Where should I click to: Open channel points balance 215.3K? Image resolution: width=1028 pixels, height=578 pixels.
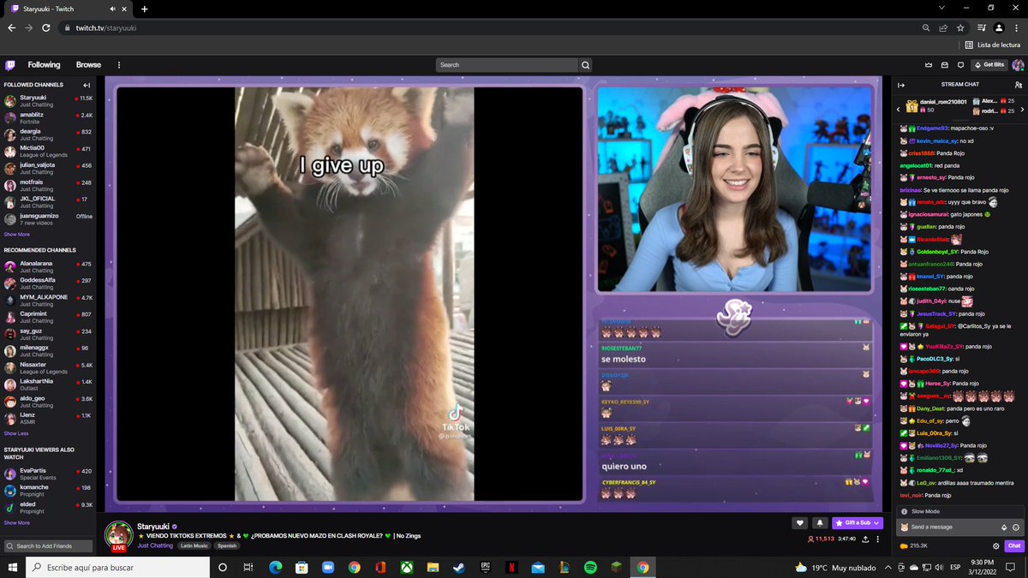coord(915,545)
